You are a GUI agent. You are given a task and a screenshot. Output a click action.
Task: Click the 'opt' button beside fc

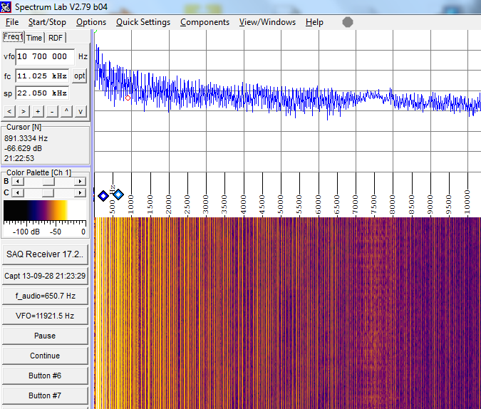point(80,76)
